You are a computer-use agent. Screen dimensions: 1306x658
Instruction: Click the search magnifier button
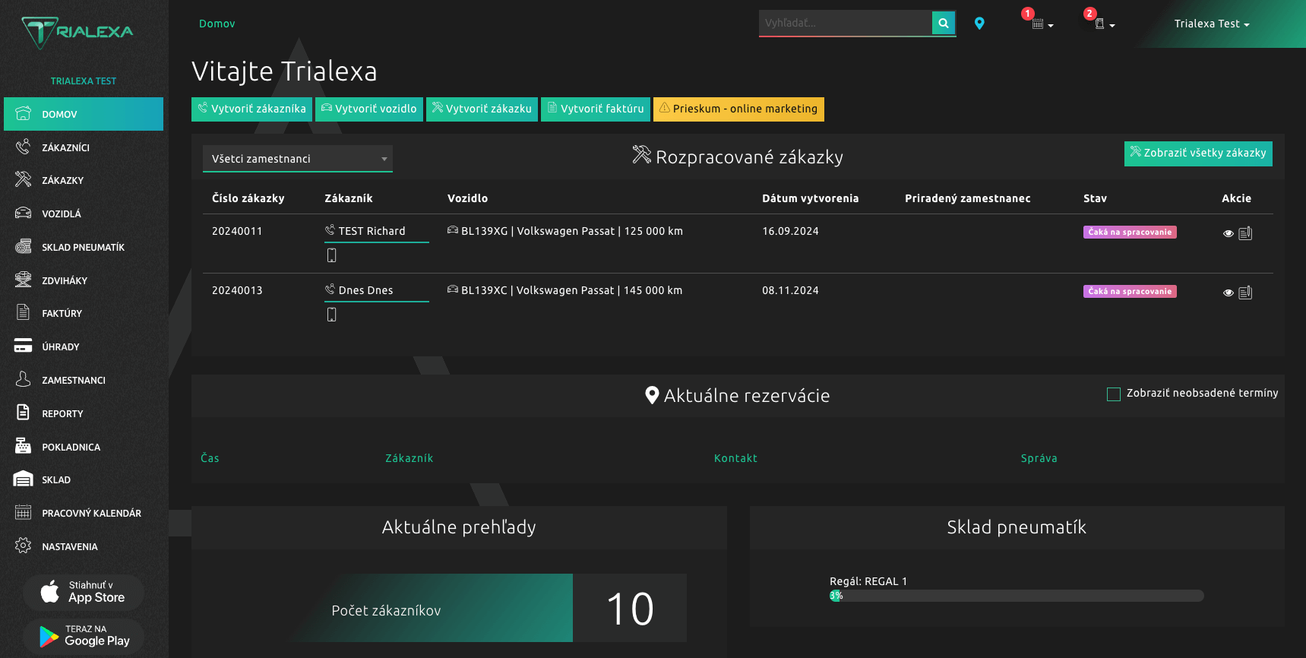[x=943, y=23]
